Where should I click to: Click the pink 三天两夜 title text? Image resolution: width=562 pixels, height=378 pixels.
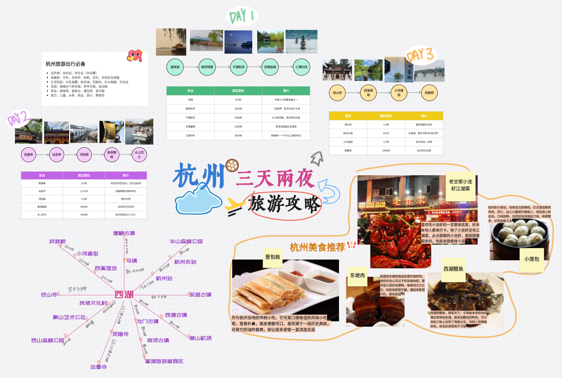pos(275,179)
